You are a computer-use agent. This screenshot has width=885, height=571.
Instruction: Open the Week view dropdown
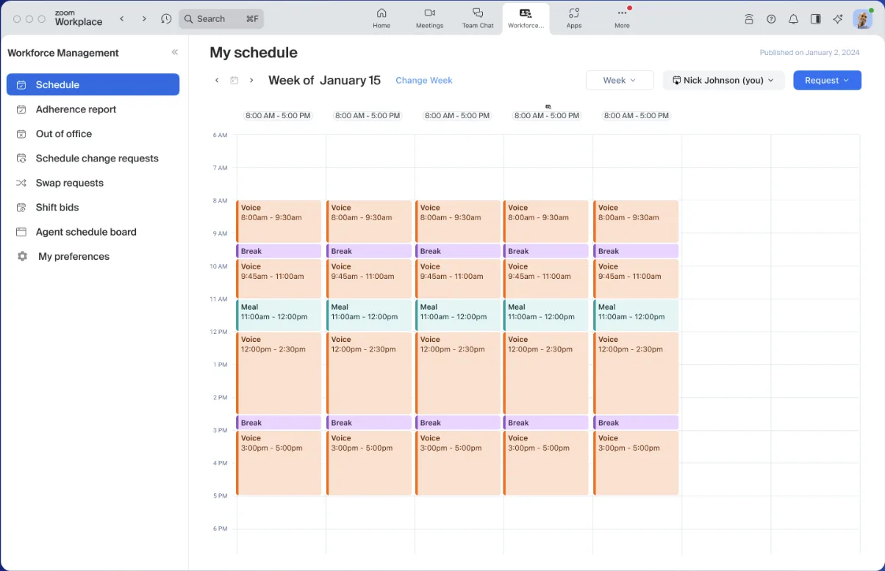(x=619, y=80)
